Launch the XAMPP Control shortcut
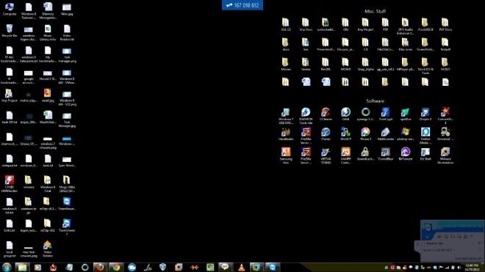The height and width of the screenshot is (272, 485). click(345, 155)
